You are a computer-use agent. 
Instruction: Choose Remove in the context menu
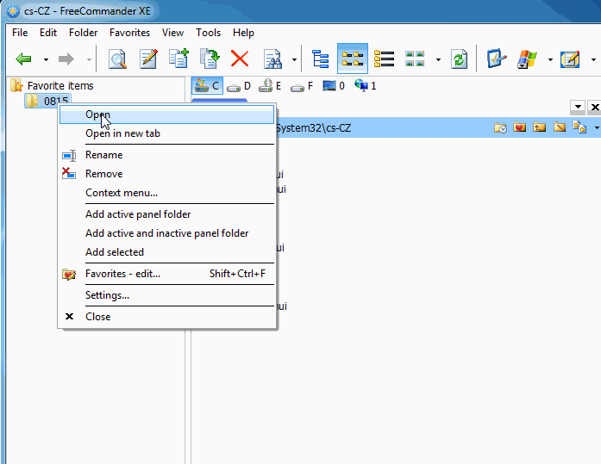click(167, 174)
